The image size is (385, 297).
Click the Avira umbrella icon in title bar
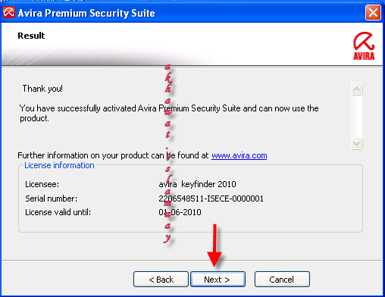9,12
